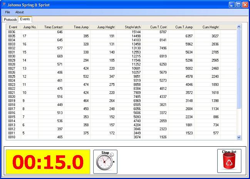Select event row 0021
The image size is (250, 179).
tap(121, 93)
